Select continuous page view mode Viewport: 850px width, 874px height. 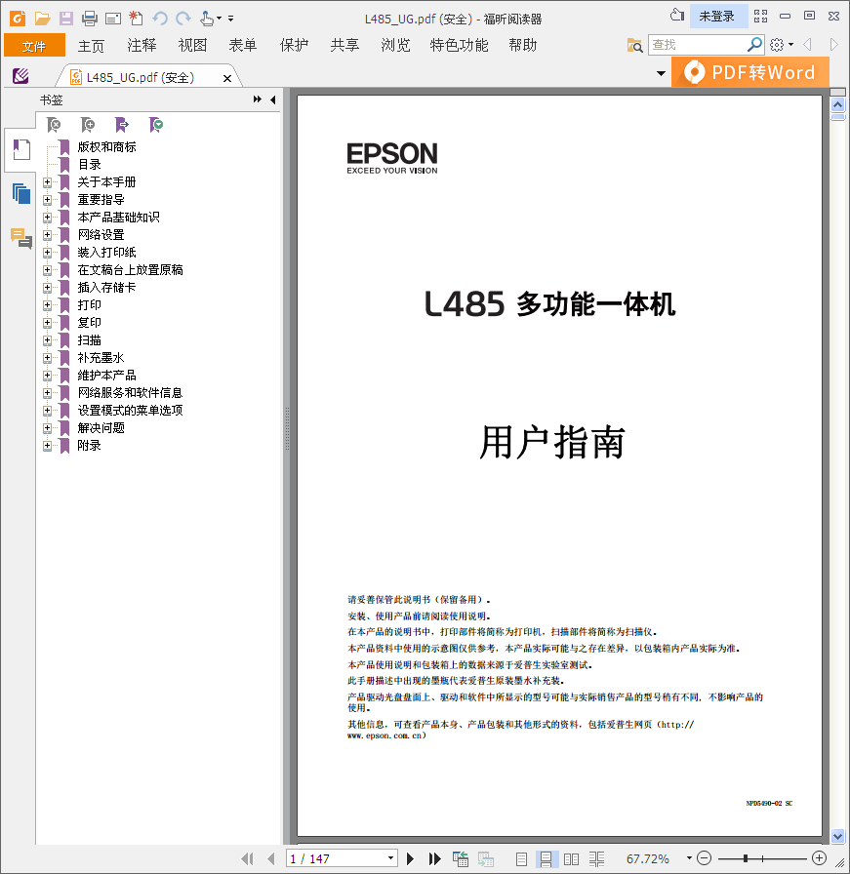546,859
